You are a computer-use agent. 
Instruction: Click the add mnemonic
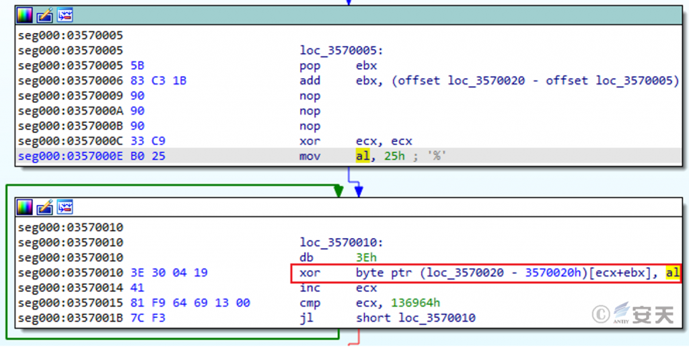tap(310, 81)
